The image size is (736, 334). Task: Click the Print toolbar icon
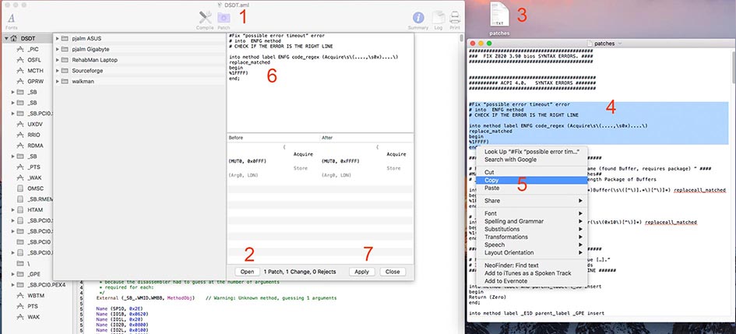[455, 20]
